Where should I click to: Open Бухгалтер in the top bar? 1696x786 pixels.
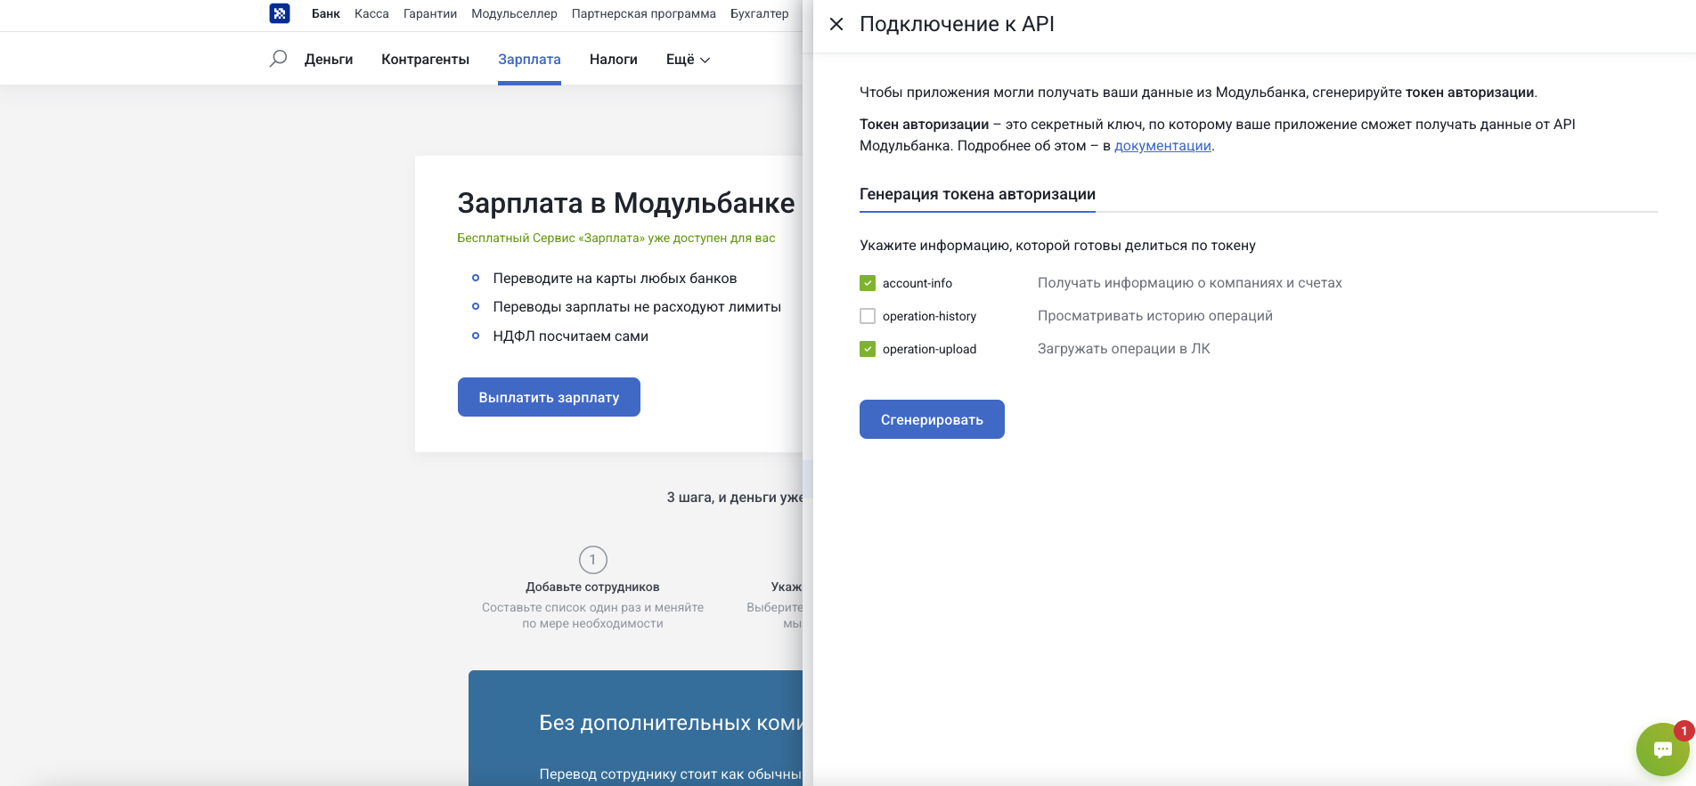(x=760, y=13)
